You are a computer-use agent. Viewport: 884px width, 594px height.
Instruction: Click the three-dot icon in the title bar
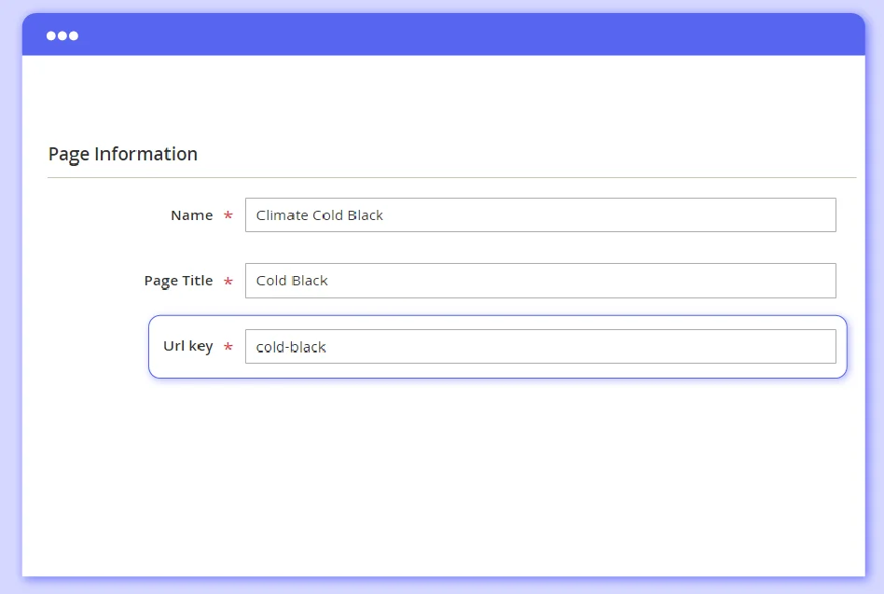tap(62, 35)
